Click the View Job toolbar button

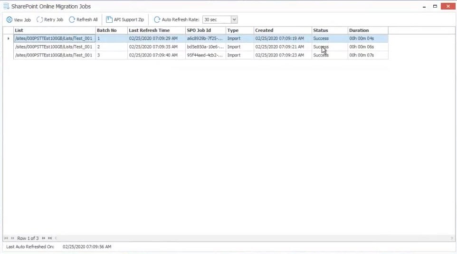point(19,20)
